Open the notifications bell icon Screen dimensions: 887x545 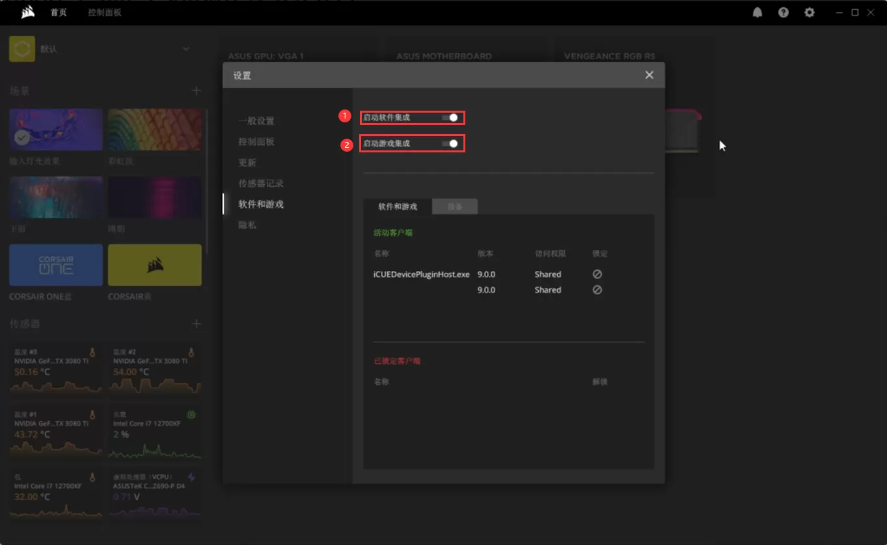click(x=757, y=12)
